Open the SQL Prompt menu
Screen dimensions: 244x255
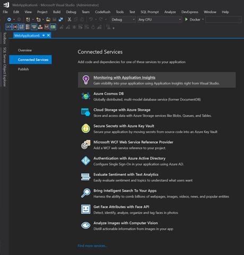(x=150, y=12)
